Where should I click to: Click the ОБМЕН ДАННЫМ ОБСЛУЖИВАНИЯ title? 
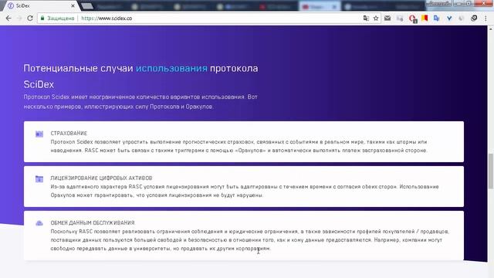pos(93,223)
